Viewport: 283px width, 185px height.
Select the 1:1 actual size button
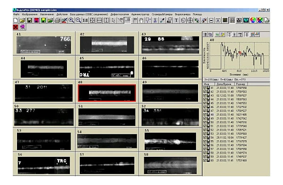coord(85,20)
